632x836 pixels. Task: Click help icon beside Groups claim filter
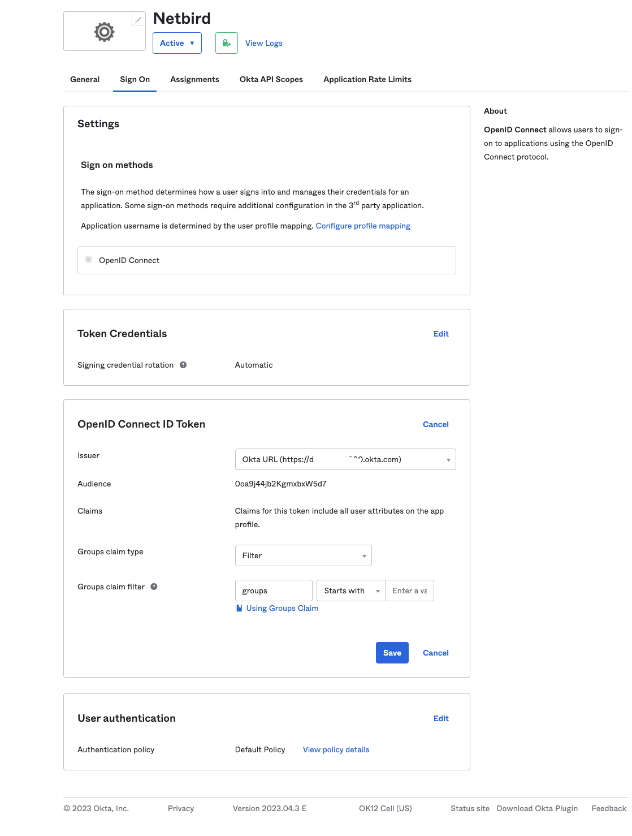(x=154, y=587)
